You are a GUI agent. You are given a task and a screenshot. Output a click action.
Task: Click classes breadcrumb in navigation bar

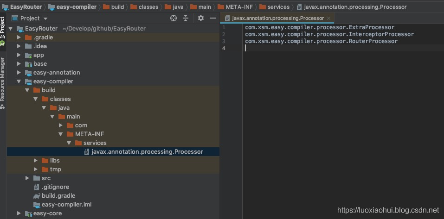pos(144,7)
